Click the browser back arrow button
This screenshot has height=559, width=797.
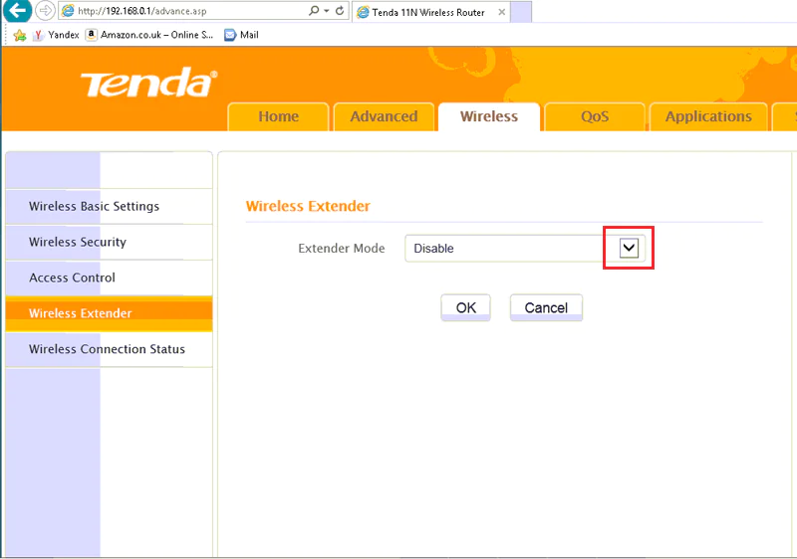17,10
